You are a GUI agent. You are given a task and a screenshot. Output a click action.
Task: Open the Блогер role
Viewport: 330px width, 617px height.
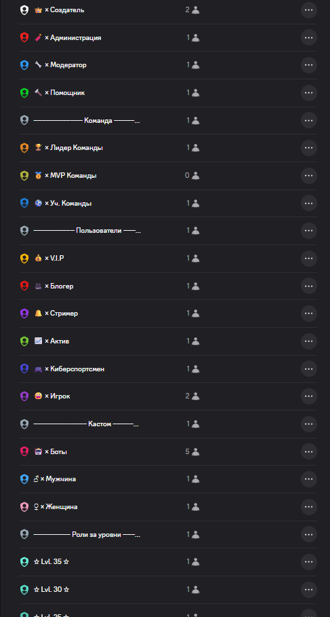tap(168, 286)
